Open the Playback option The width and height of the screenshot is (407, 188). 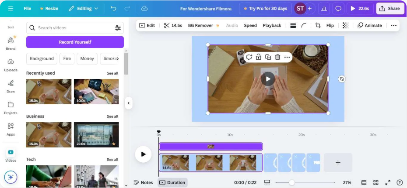pyautogui.click(x=272, y=25)
